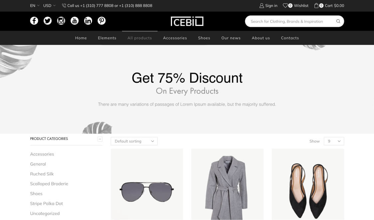
Task: Expand the EN language selector
Action: [35, 5]
